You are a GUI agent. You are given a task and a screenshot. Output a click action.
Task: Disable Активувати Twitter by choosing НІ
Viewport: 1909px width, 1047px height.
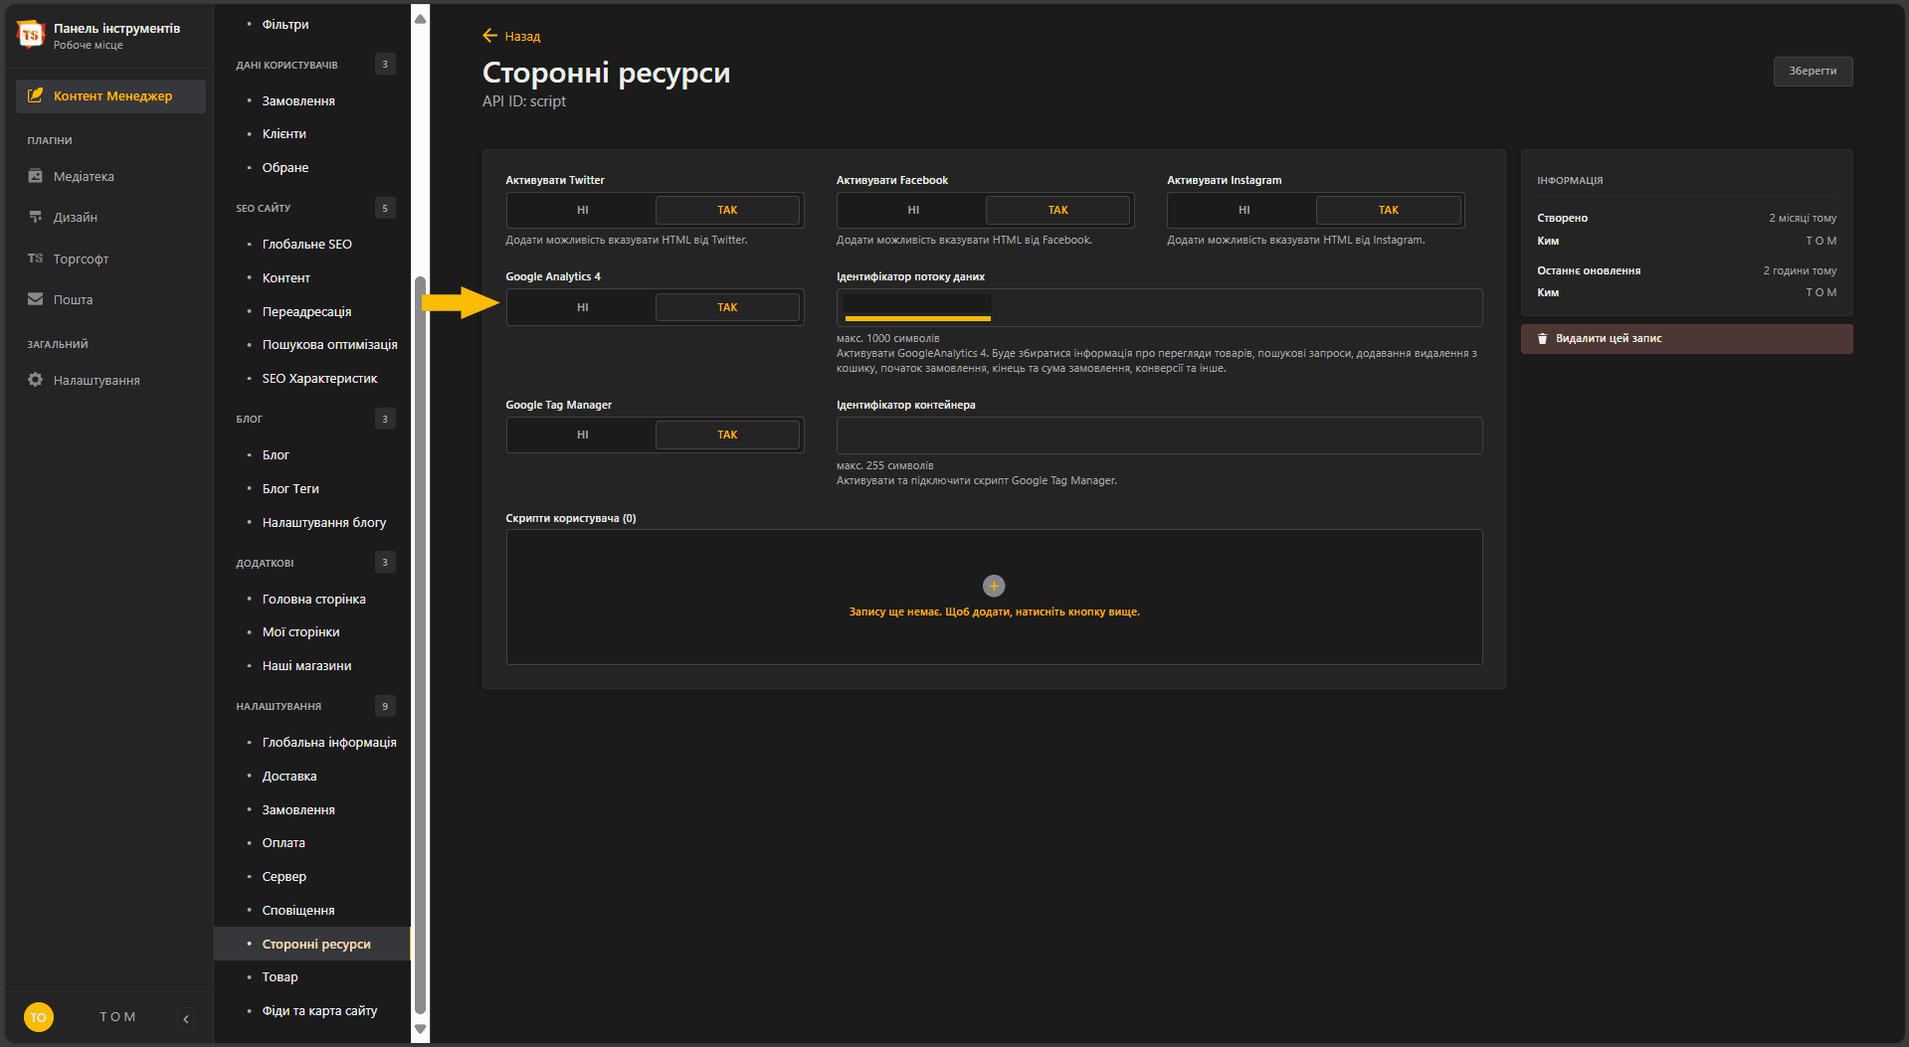click(581, 210)
